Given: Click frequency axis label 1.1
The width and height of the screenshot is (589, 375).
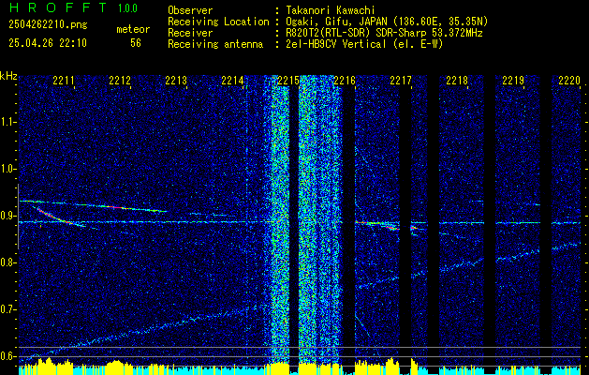Looking at the screenshot, I should tap(7, 122).
